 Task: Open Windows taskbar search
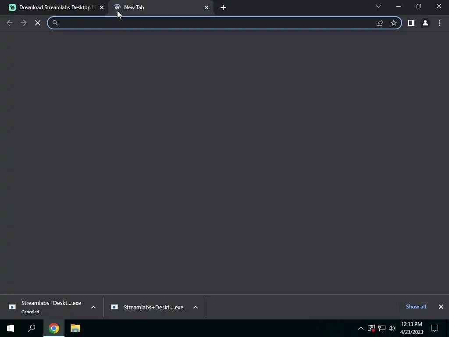pyautogui.click(x=32, y=328)
